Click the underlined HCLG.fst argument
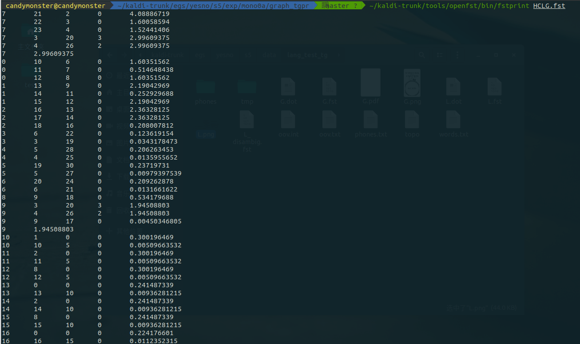The width and height of the screenshot is (580, 344). pos(549,6)
